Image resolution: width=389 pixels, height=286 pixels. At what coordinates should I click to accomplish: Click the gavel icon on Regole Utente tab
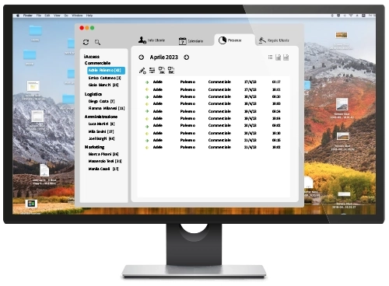(262, 40)
